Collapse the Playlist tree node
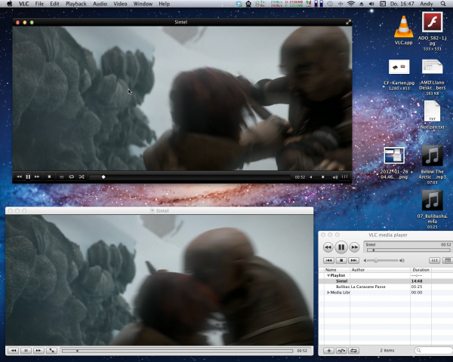This screenshot has width=453, height=362. pos(328,275)
